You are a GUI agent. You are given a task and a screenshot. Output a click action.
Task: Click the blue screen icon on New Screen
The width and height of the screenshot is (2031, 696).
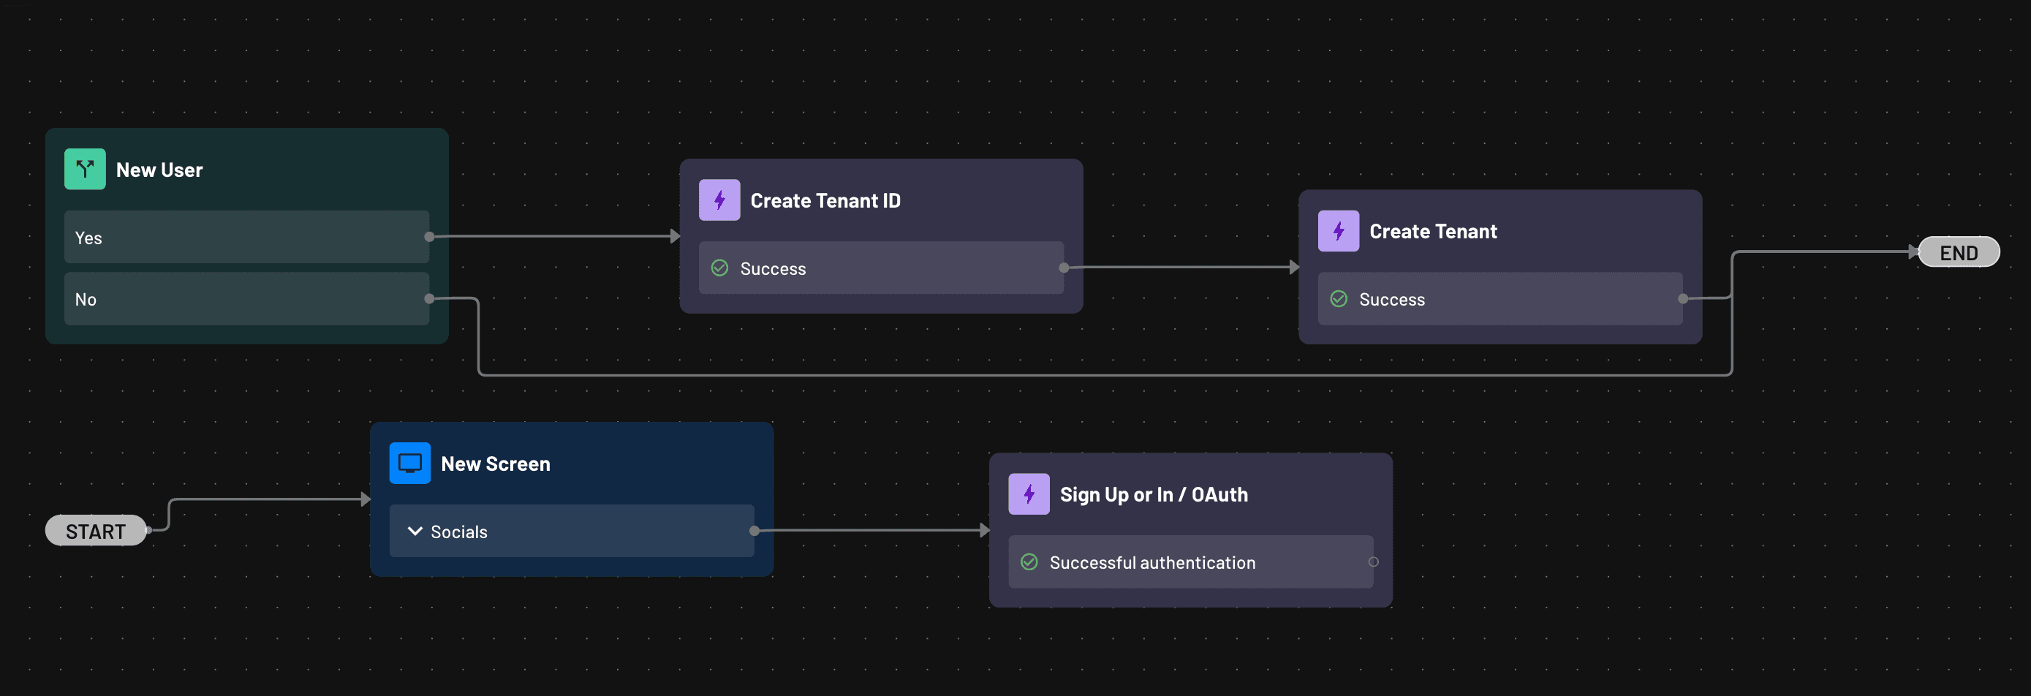[x=409, y=463]
